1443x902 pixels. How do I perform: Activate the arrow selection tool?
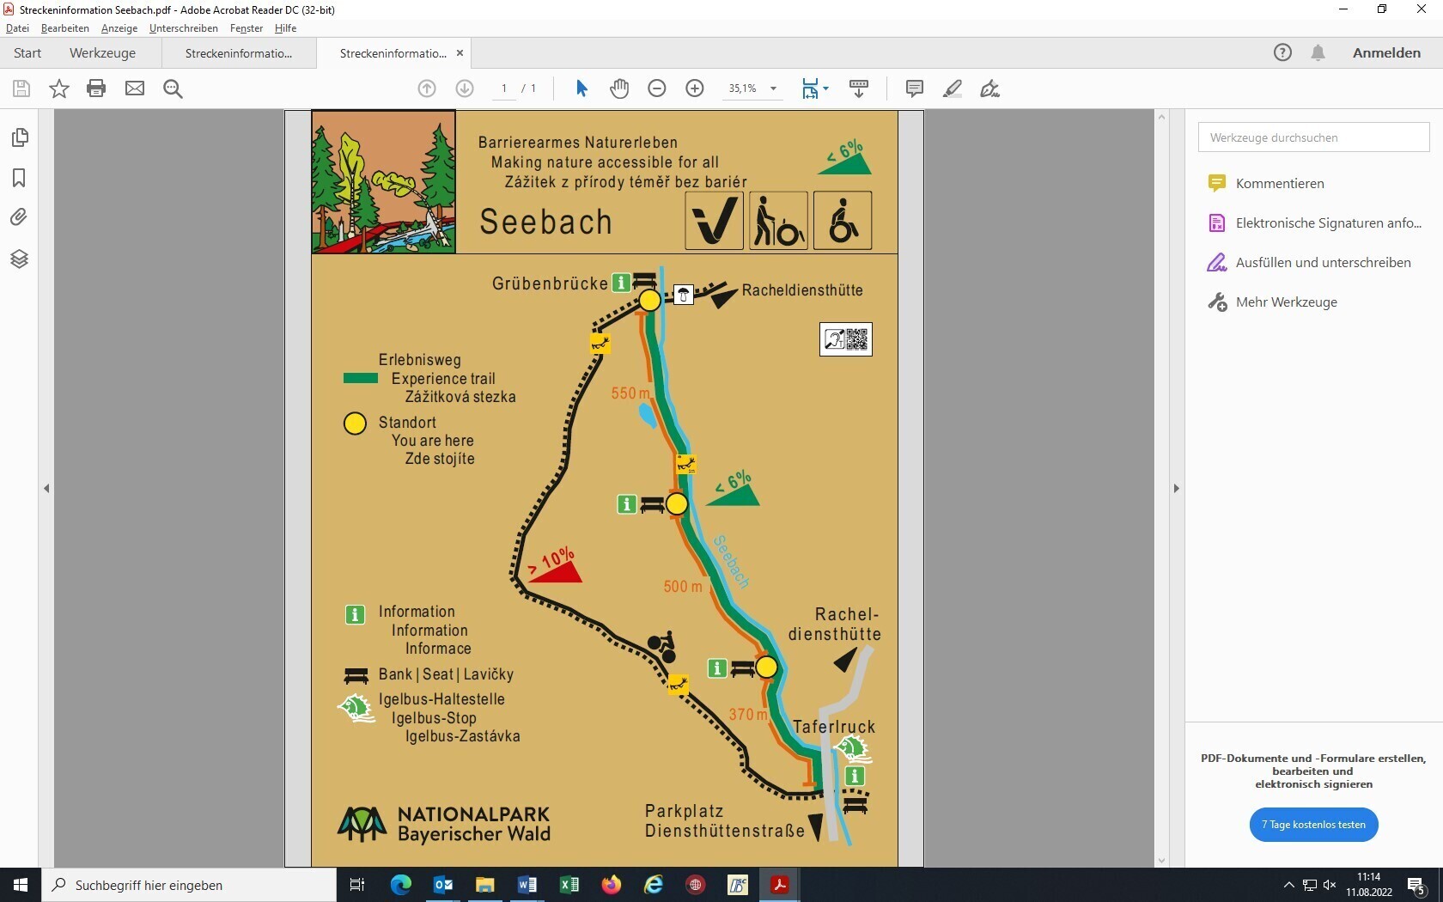click(581, 88)
